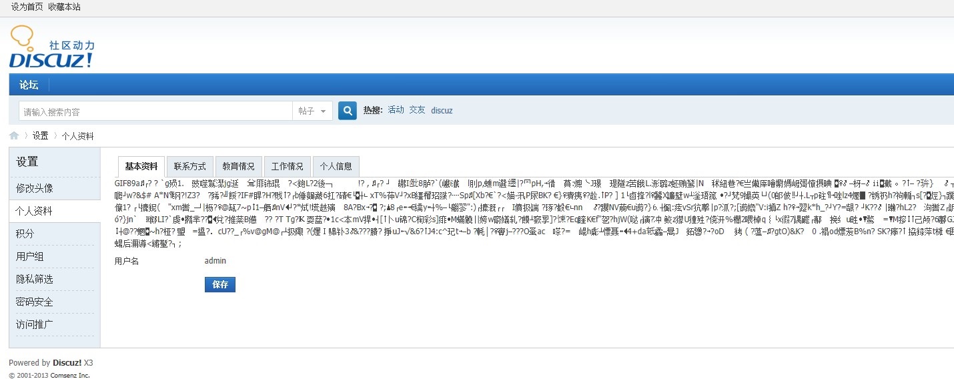Click the search input field
This screenshot has width=954, height=379.
point(155,111)
